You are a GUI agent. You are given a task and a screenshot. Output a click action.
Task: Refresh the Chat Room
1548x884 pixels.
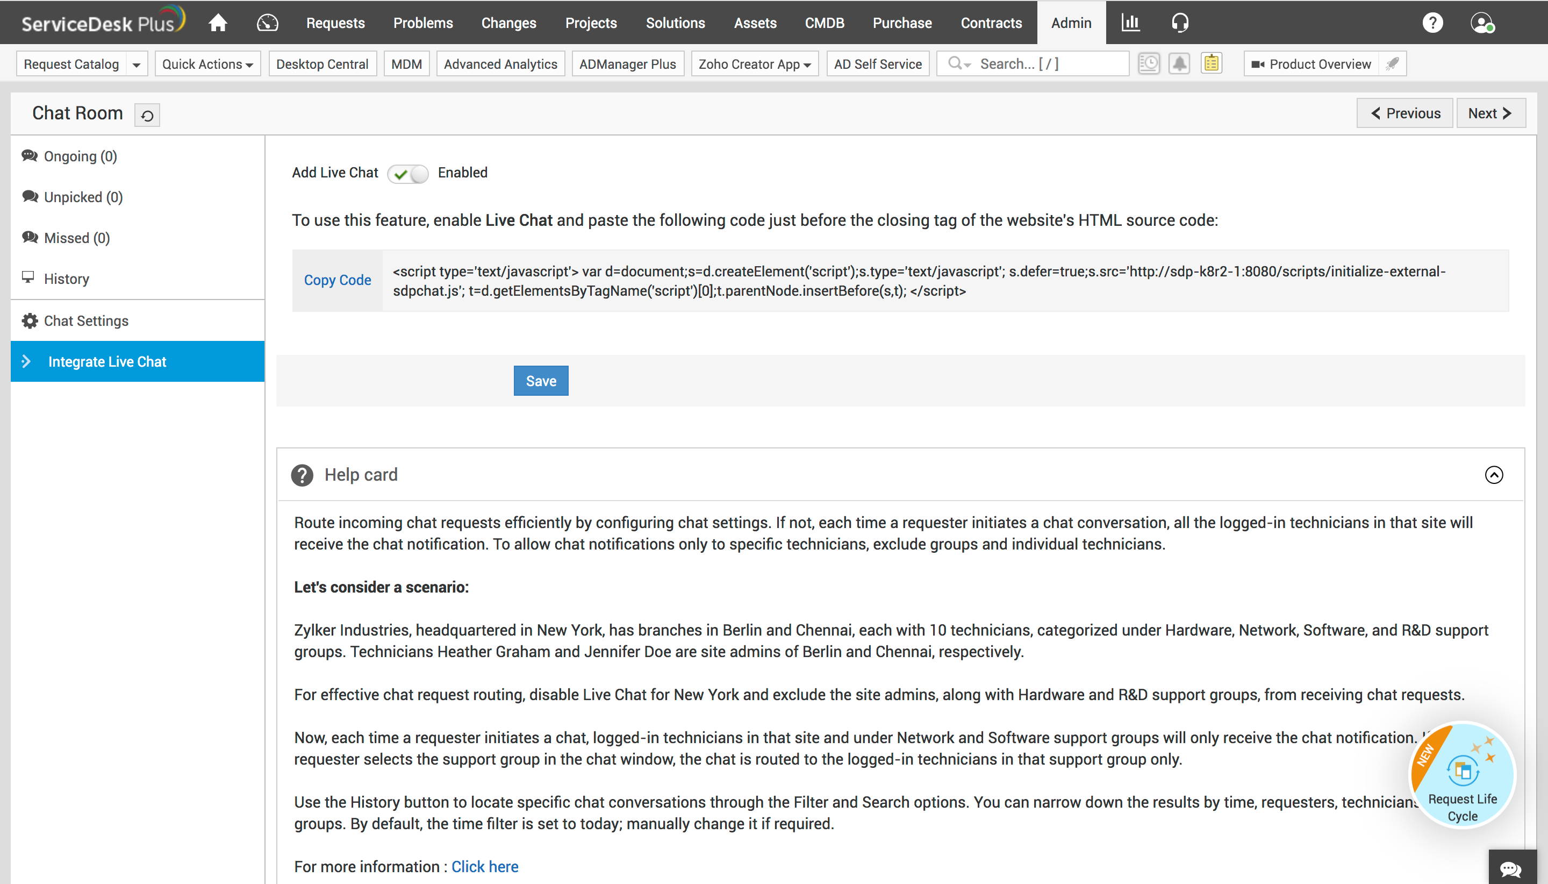[147, 115]
